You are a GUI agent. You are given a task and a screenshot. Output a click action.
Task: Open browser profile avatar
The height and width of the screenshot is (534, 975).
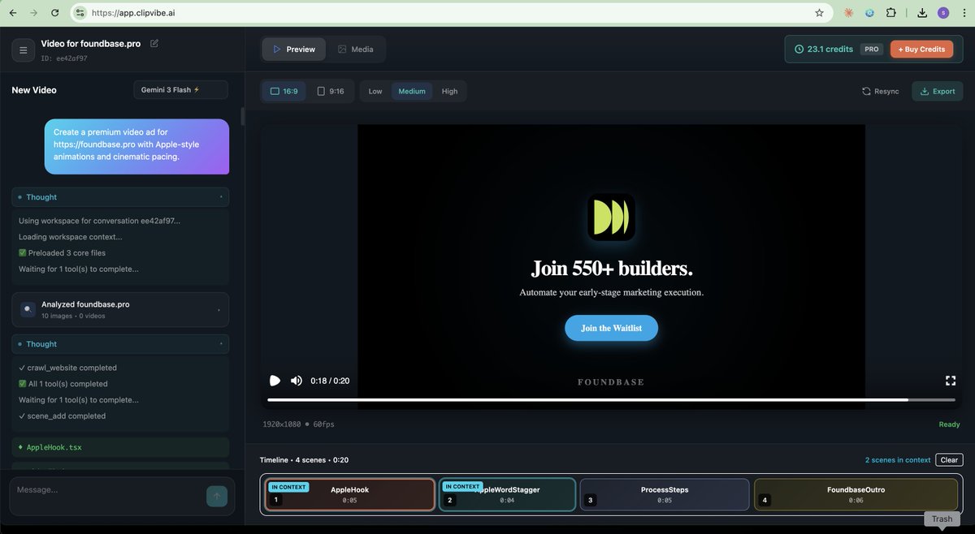pyautogui.click(x=943, y=13)
